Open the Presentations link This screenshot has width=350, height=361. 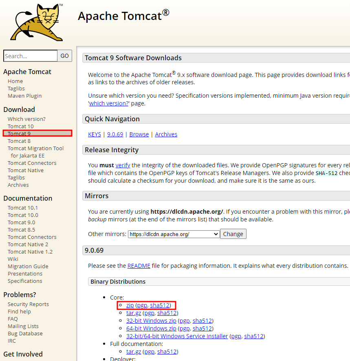click(25, 274)
